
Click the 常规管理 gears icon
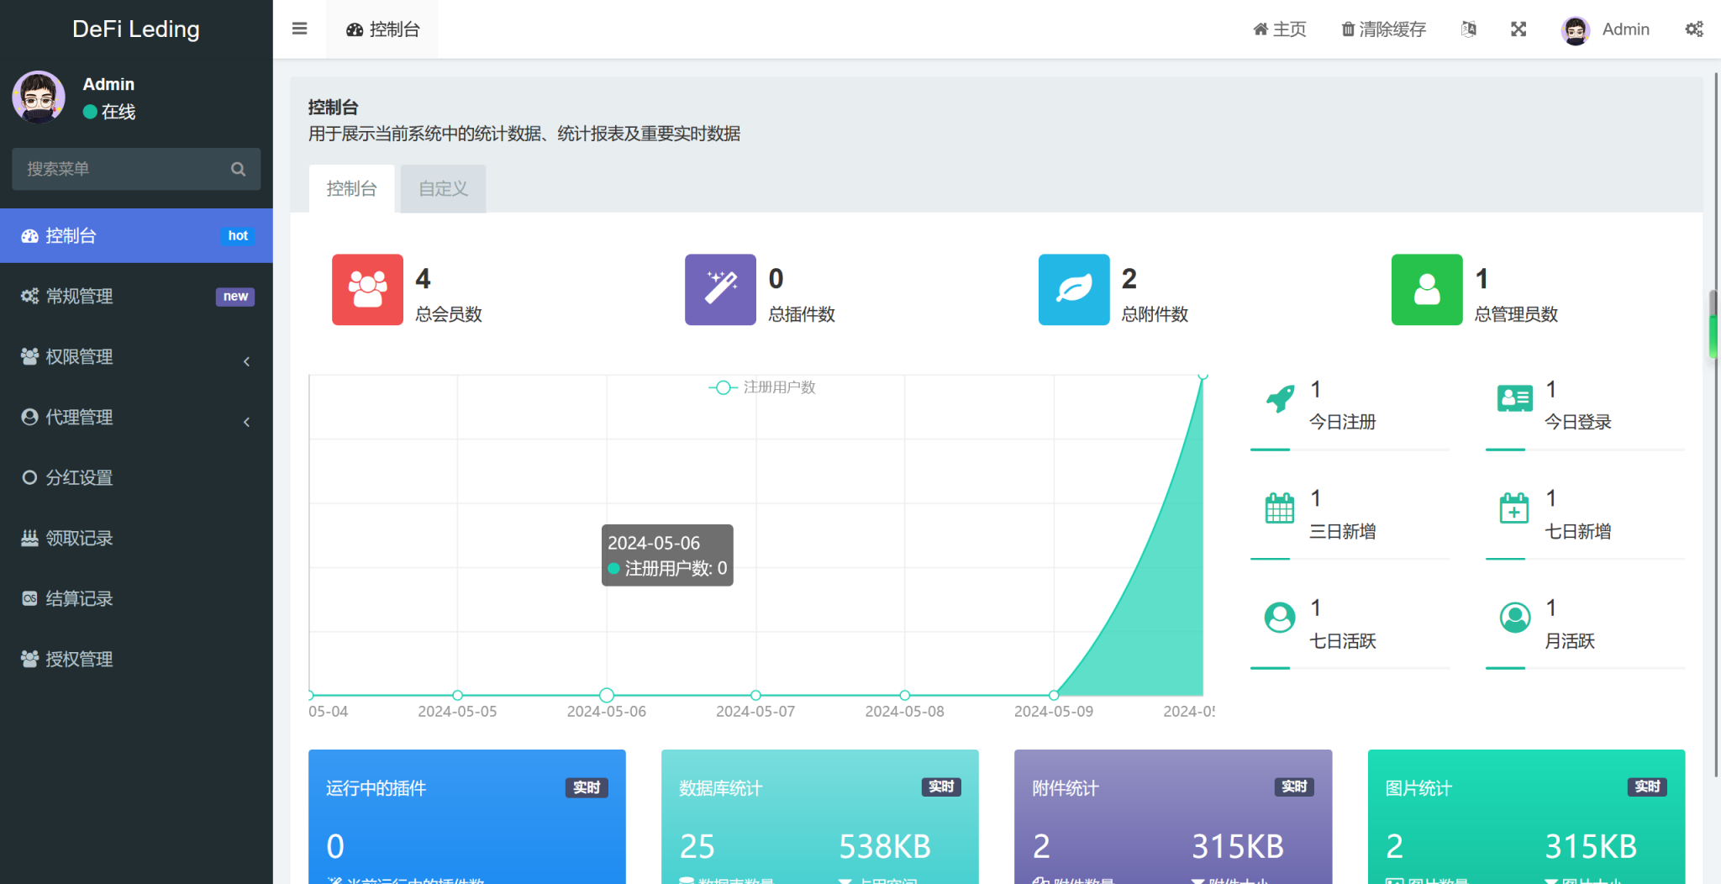(29, 296)
